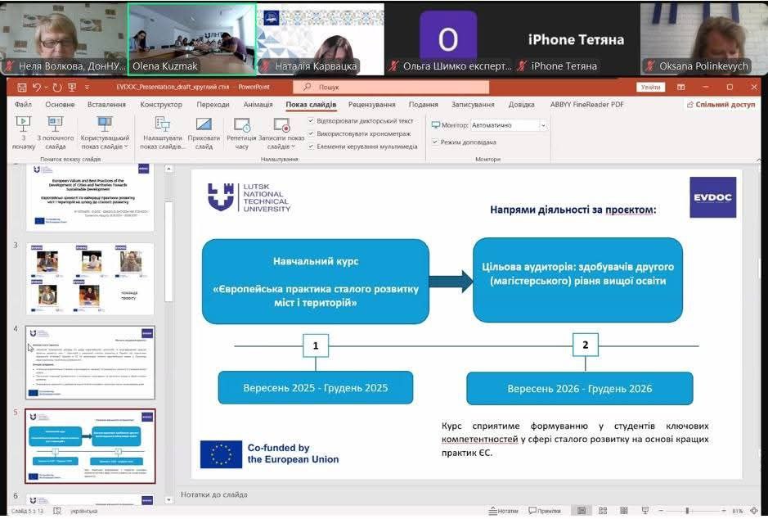The height and width of the screenshot is (519, 768).
Task: Click Fit slide to window icon
Action: (754, 511)
